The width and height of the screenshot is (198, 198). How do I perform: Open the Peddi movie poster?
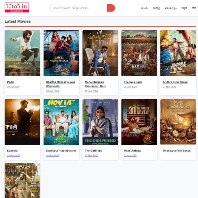tap(22, 53)
